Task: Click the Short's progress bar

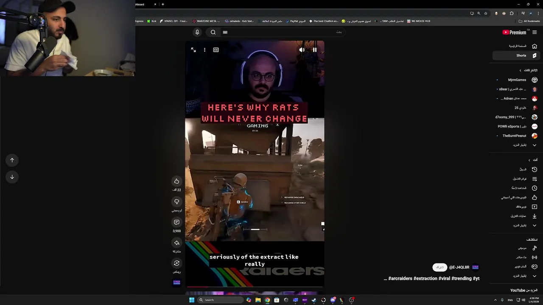Action: [255, 287]
